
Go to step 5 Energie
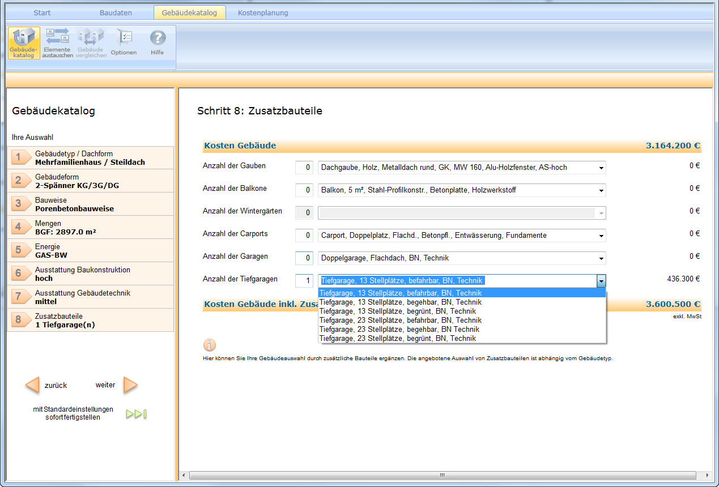[91, 250]
